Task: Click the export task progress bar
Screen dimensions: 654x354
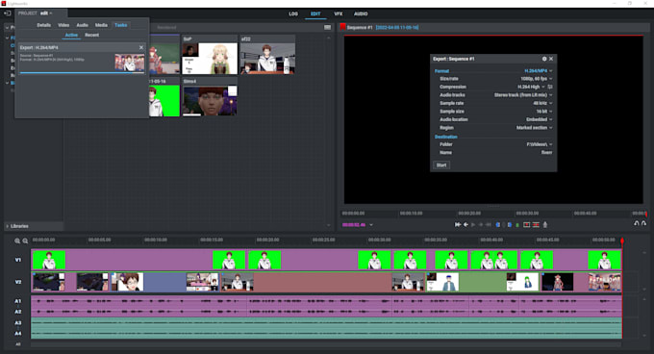Action: click(x=82, y=72)
